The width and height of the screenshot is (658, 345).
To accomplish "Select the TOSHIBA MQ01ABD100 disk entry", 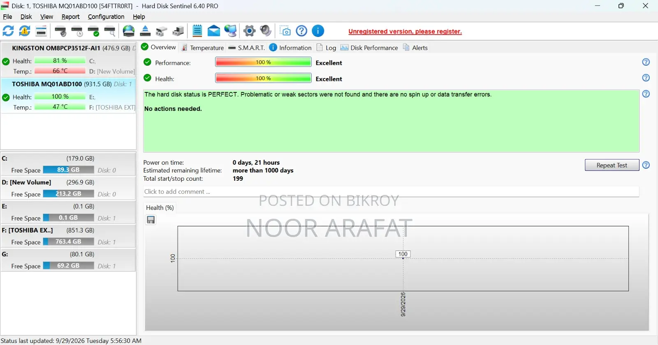I will pyautogui.click(x=68, y=96).
